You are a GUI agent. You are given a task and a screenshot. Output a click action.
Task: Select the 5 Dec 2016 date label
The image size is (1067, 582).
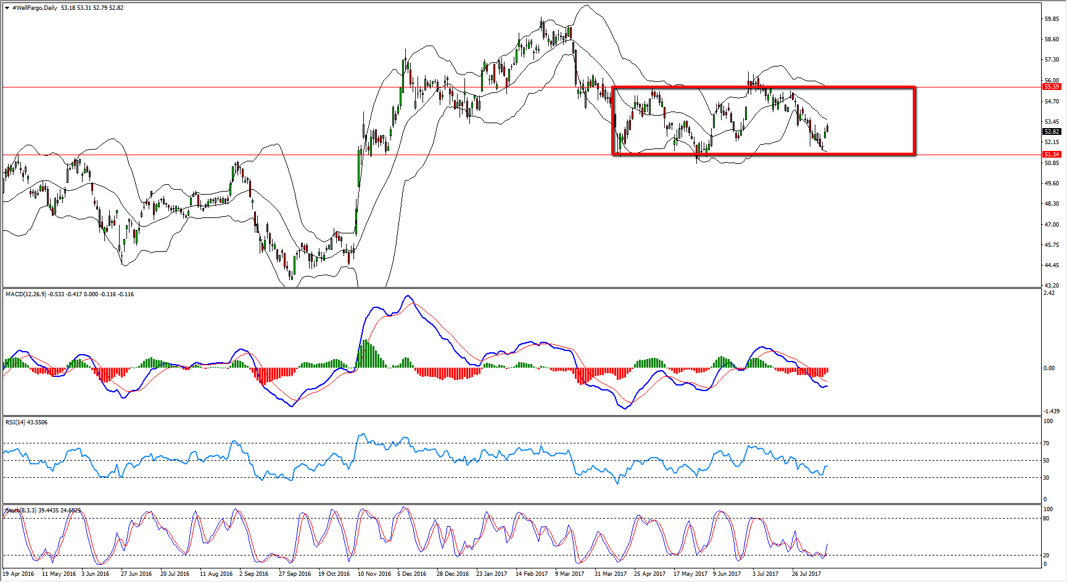(x=412, y=574)
